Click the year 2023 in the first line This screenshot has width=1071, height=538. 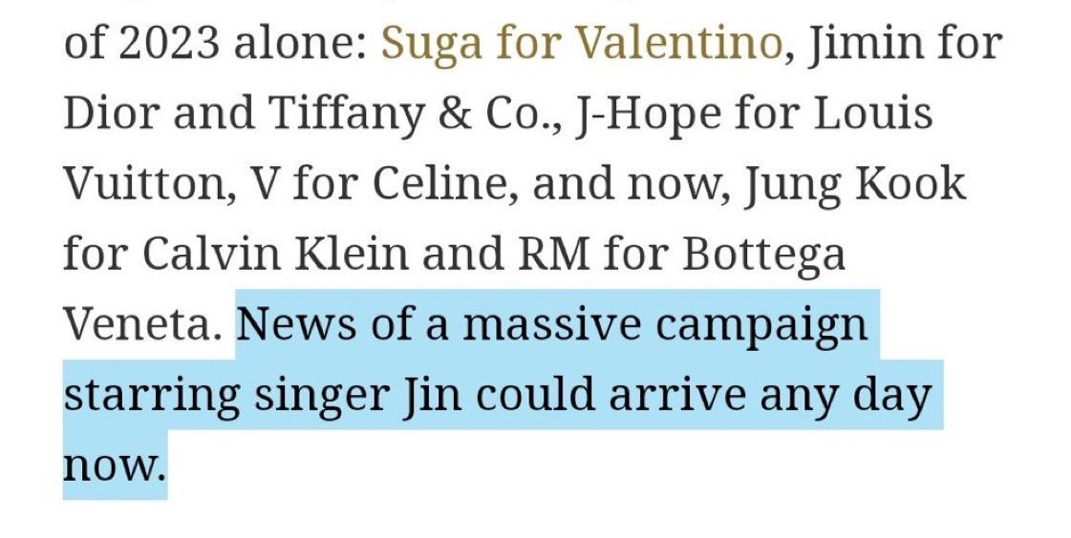[169, 44]
